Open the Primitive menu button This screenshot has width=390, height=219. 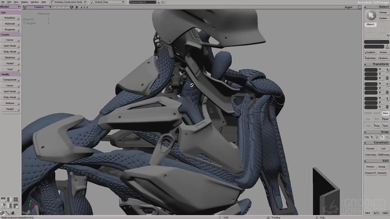tap(10, 18)
